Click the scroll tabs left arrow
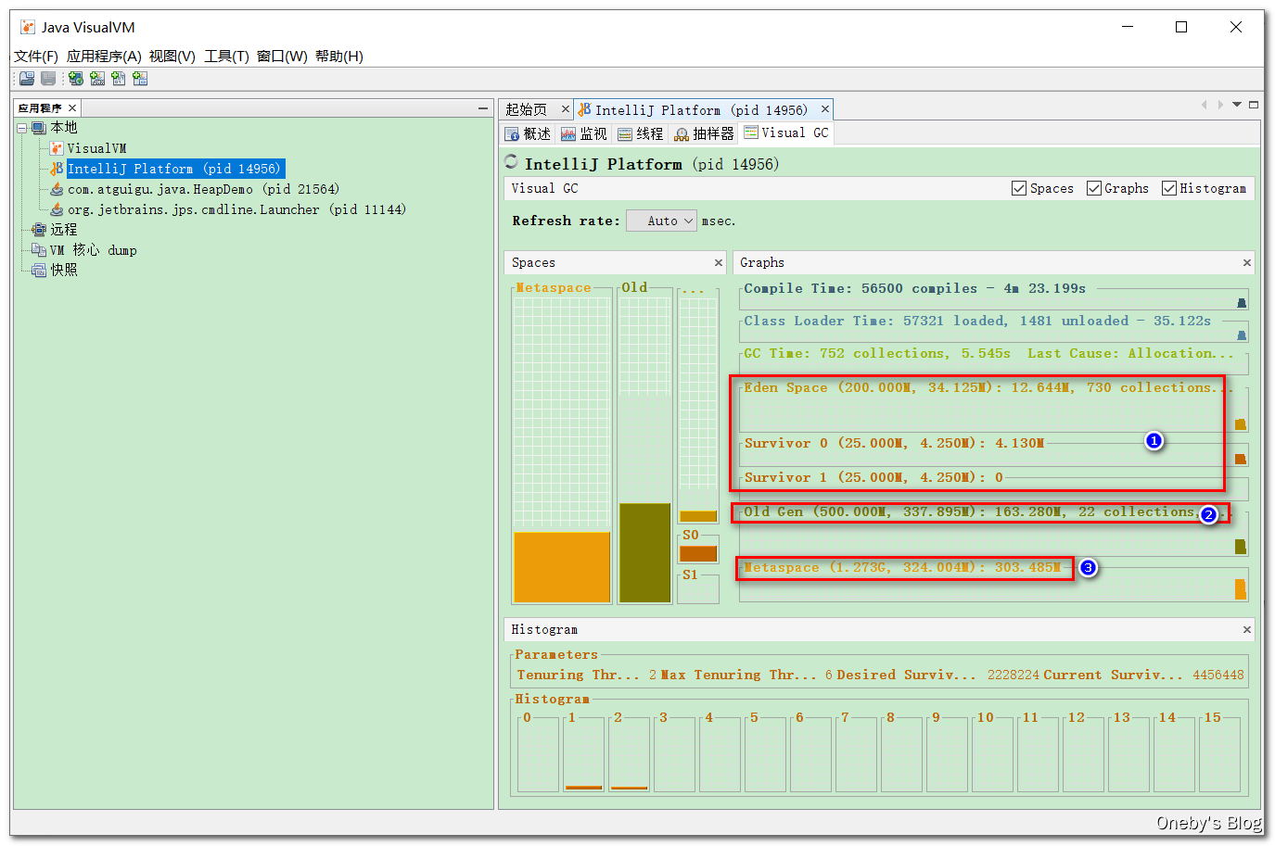1275x846 pixels. (x=1204, y=105)
